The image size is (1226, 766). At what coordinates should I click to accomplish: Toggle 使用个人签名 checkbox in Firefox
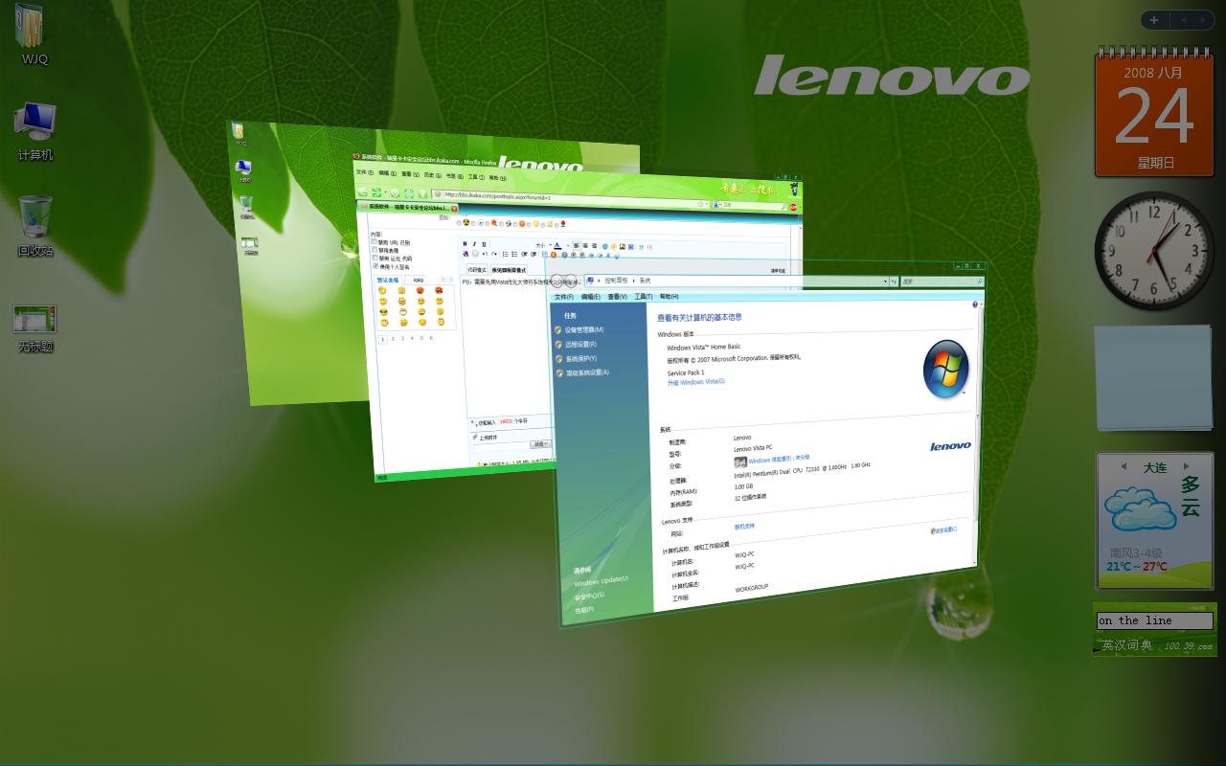coord(375,265)
